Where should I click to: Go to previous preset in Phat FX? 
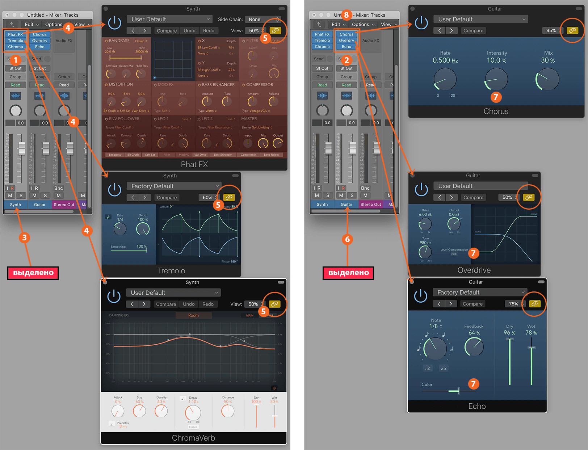[x=133, y=31]
